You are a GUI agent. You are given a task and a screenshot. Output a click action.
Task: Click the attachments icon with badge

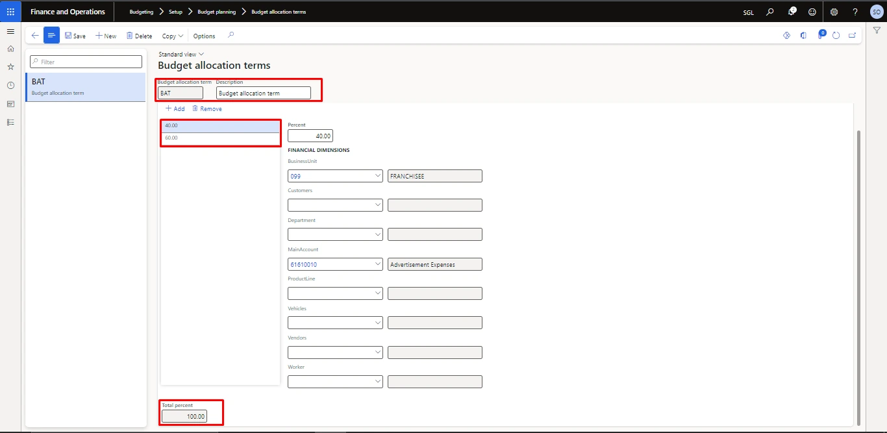click(821, 35)
